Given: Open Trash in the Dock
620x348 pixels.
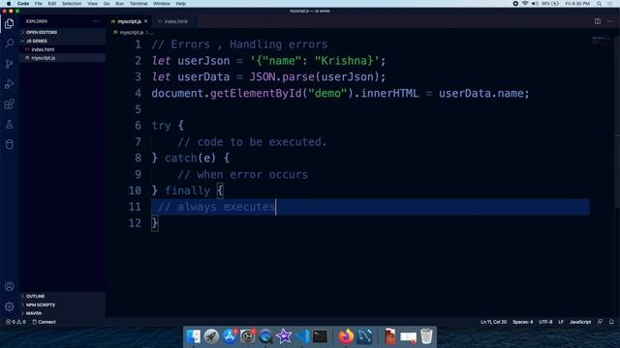Looking at the screenshot, I should [x=426, y=336].
